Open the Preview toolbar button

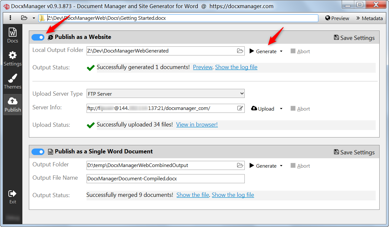click(x=337, y=18)
